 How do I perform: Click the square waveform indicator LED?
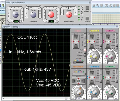(79, 7)
